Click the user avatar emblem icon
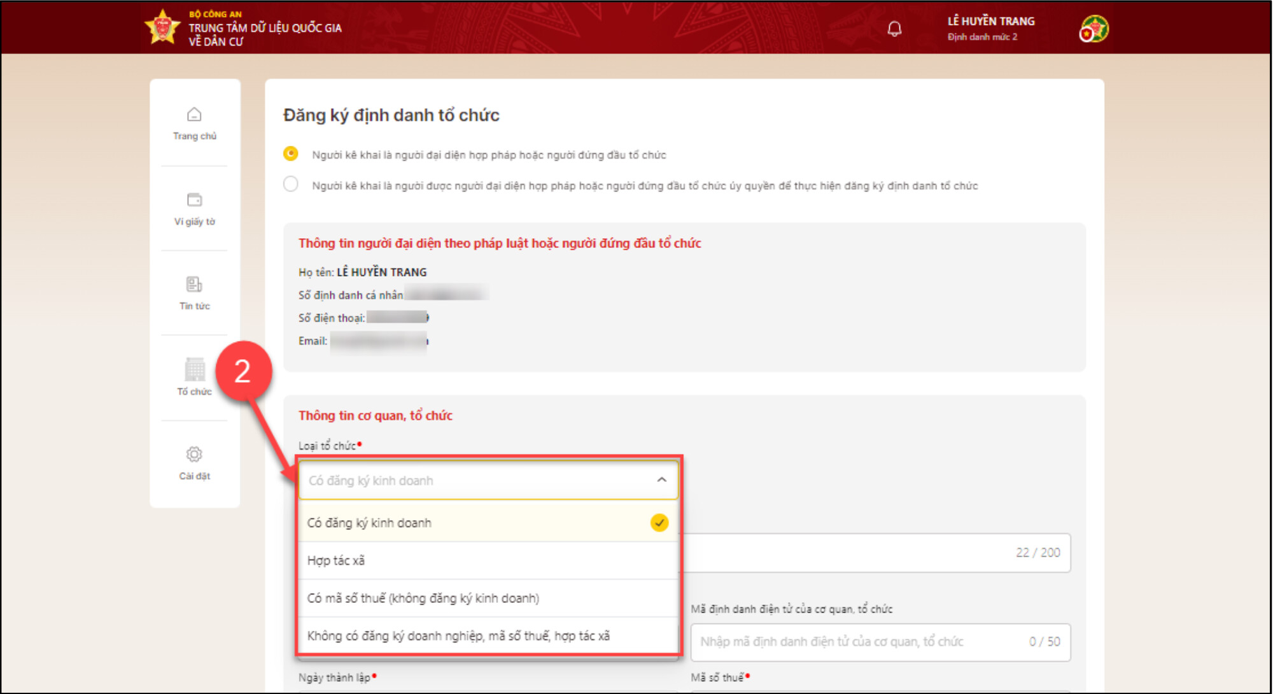The image size is (1273, 694). click(x=1094, y=29)
